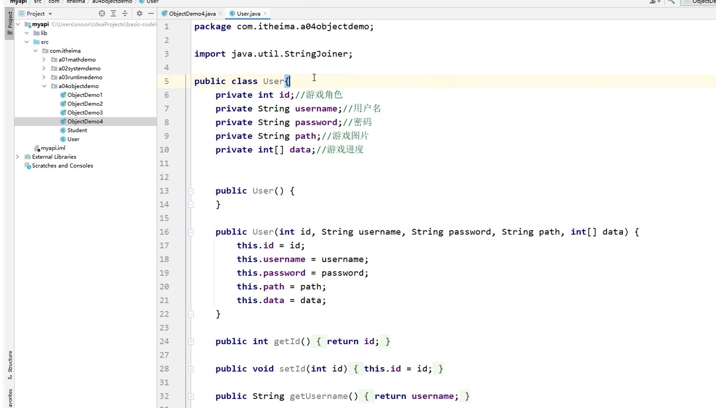The width and height of the screenshot is (716, 408).
Task: Close the User.java tab
Action: coord(265,14)
